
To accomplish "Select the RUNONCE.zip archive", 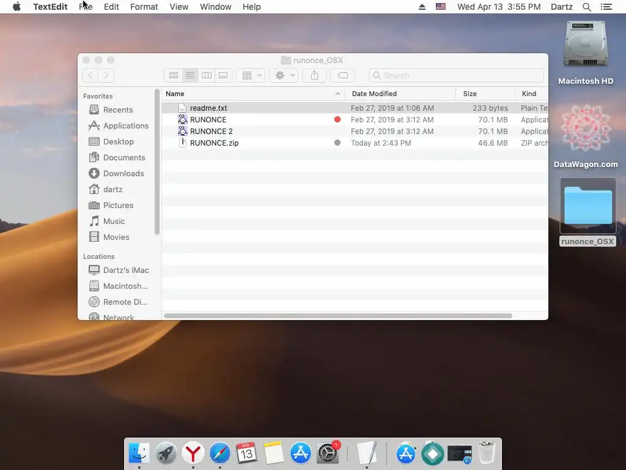I will point(355,143).
